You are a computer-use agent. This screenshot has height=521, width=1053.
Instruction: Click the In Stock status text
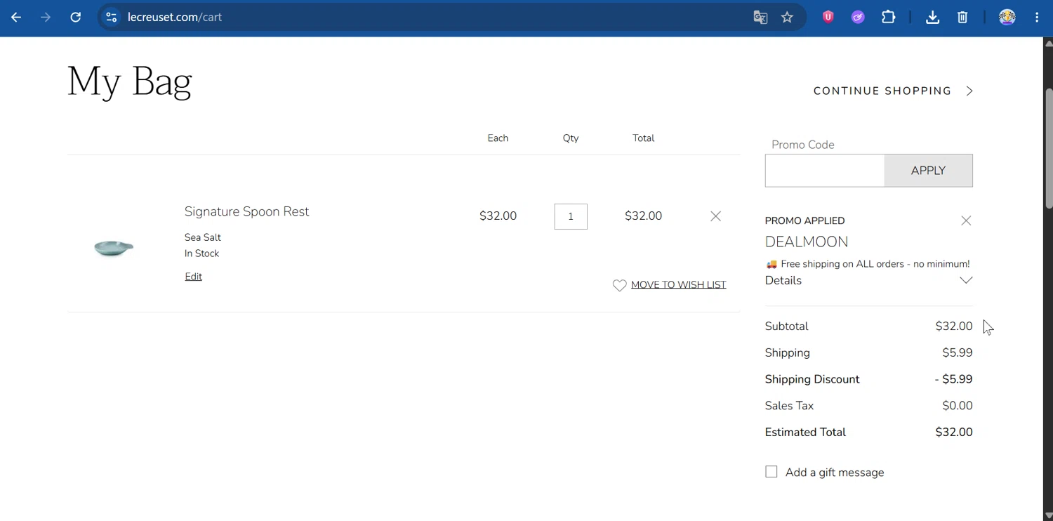(202, 253)
